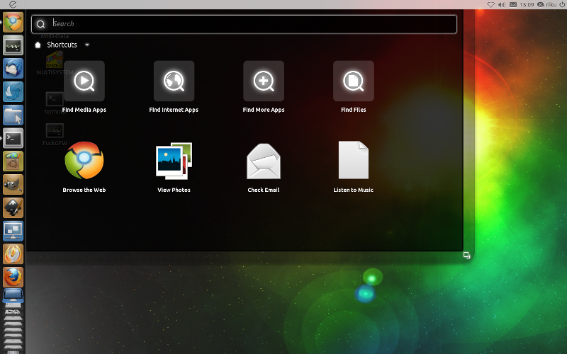The image size is (567, 354).
Task: Open file manager folder in launcher
Action: pyautogui.click(x=13, y=115)
